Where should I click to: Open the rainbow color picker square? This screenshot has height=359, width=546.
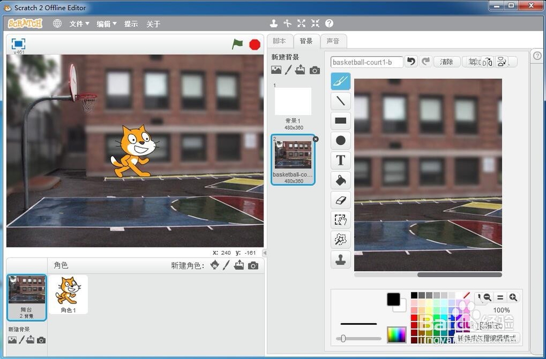click(396, 335)
